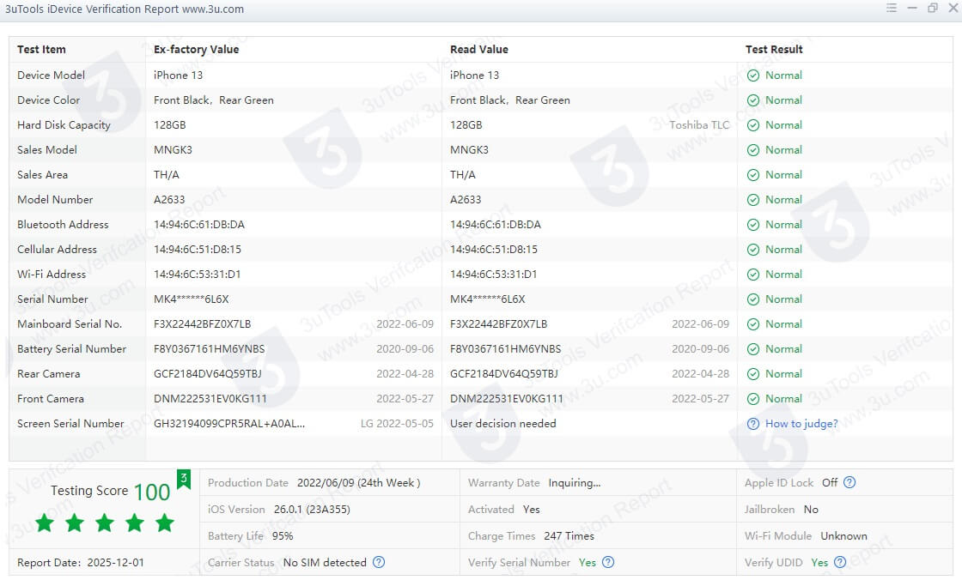
Task: Click the Normal checkmark icon for Front Camera
Action: pos(753,399)
